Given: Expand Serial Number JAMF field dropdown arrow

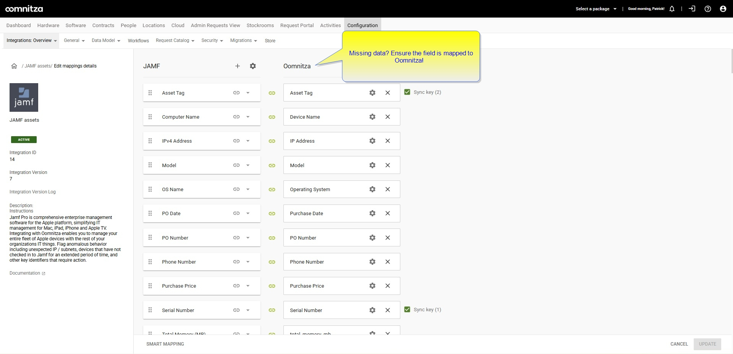Looking at the screenshot, I should [248, 310].
